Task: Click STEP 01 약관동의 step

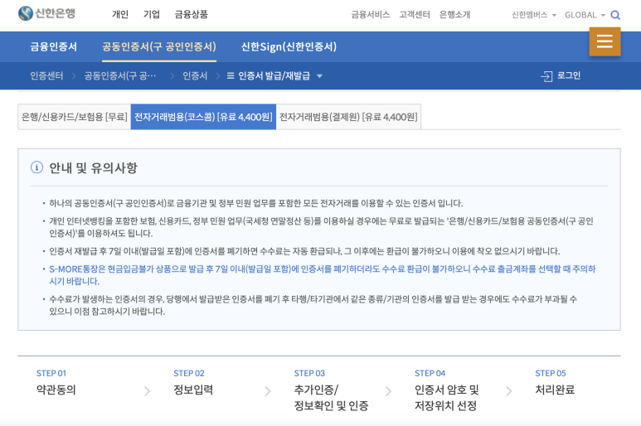Action: click(56, 382)
